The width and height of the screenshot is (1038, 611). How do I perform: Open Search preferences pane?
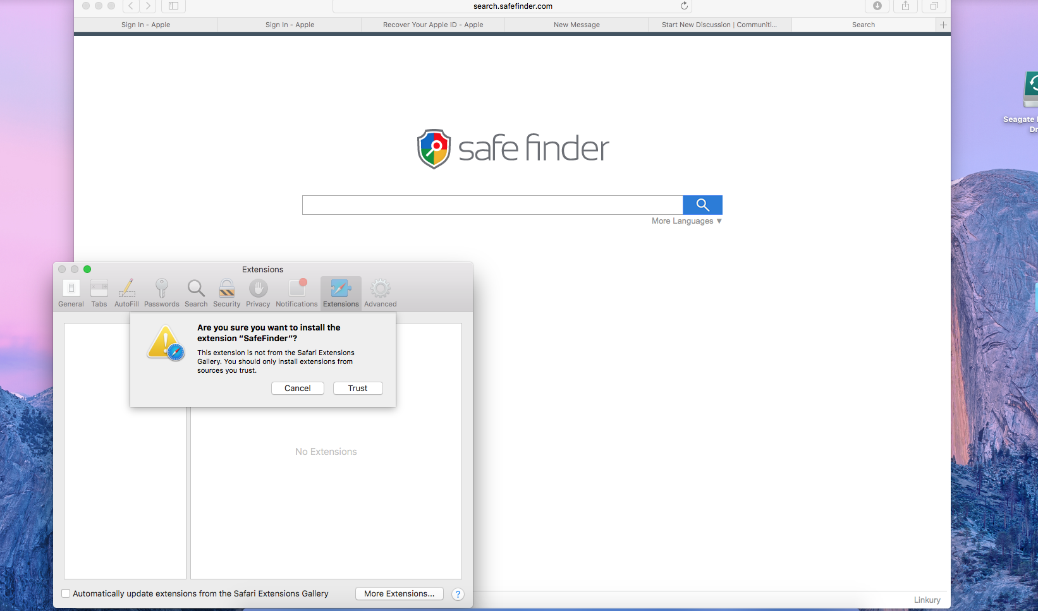(x=196, y=293)
